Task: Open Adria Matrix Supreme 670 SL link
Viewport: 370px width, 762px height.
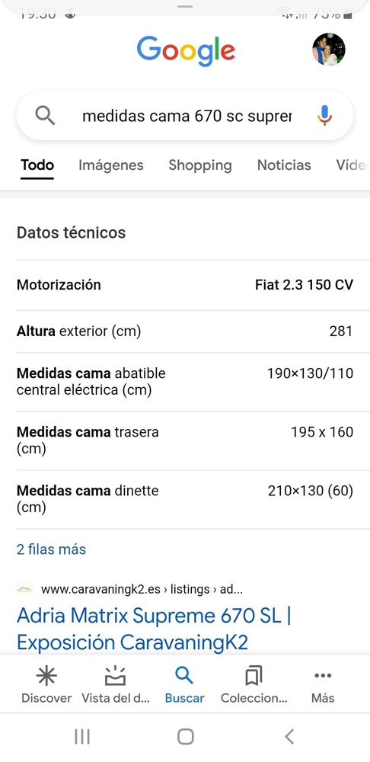Action: 154,629
